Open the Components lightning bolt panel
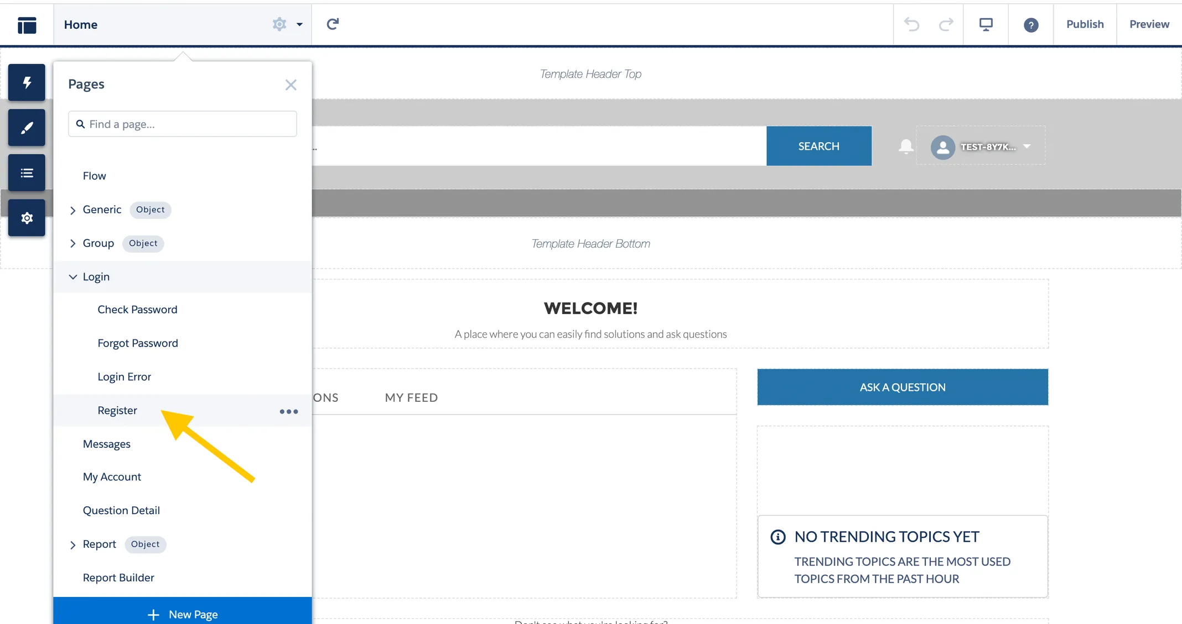Image resolution: width=1182 pixels, height=624 pixels. click(x=27, y=83)
